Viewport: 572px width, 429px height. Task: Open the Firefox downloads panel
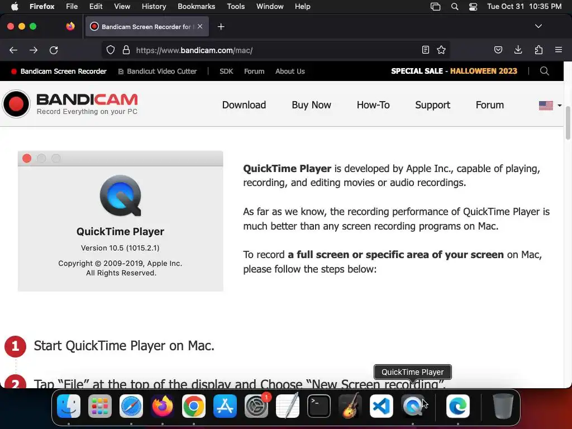[x=518, y=50]
